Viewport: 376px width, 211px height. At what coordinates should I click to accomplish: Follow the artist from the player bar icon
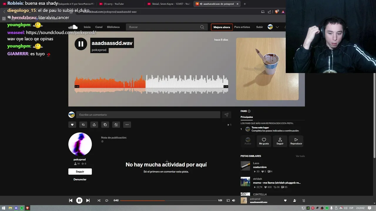point(295,200)
